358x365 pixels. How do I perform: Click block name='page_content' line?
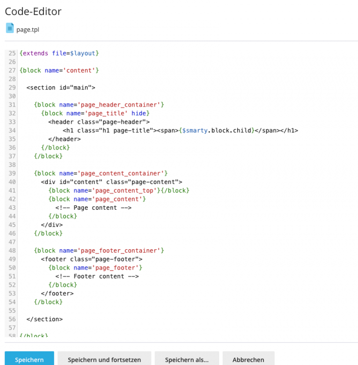97,199
